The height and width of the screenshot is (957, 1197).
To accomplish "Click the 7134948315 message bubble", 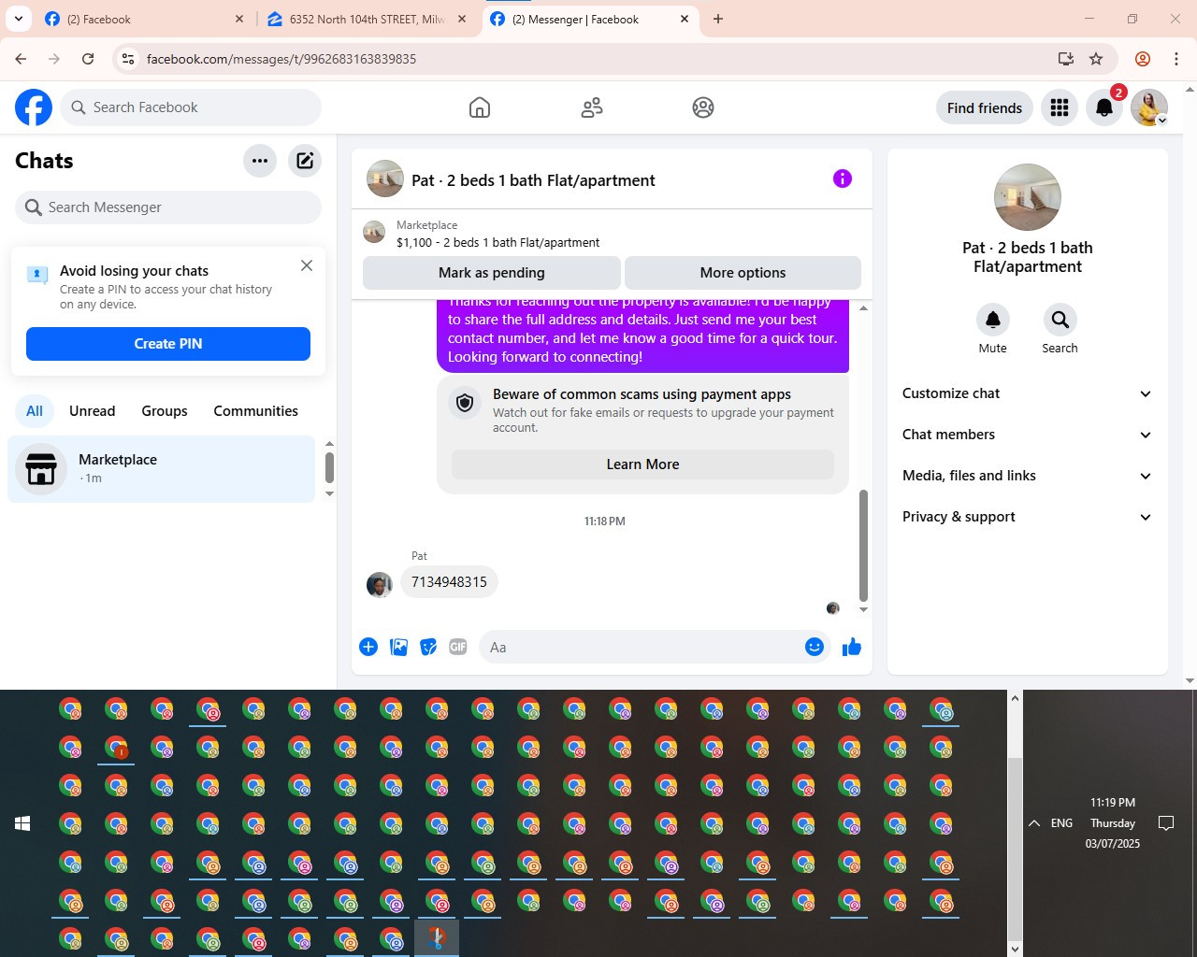I will coord(449,582).
